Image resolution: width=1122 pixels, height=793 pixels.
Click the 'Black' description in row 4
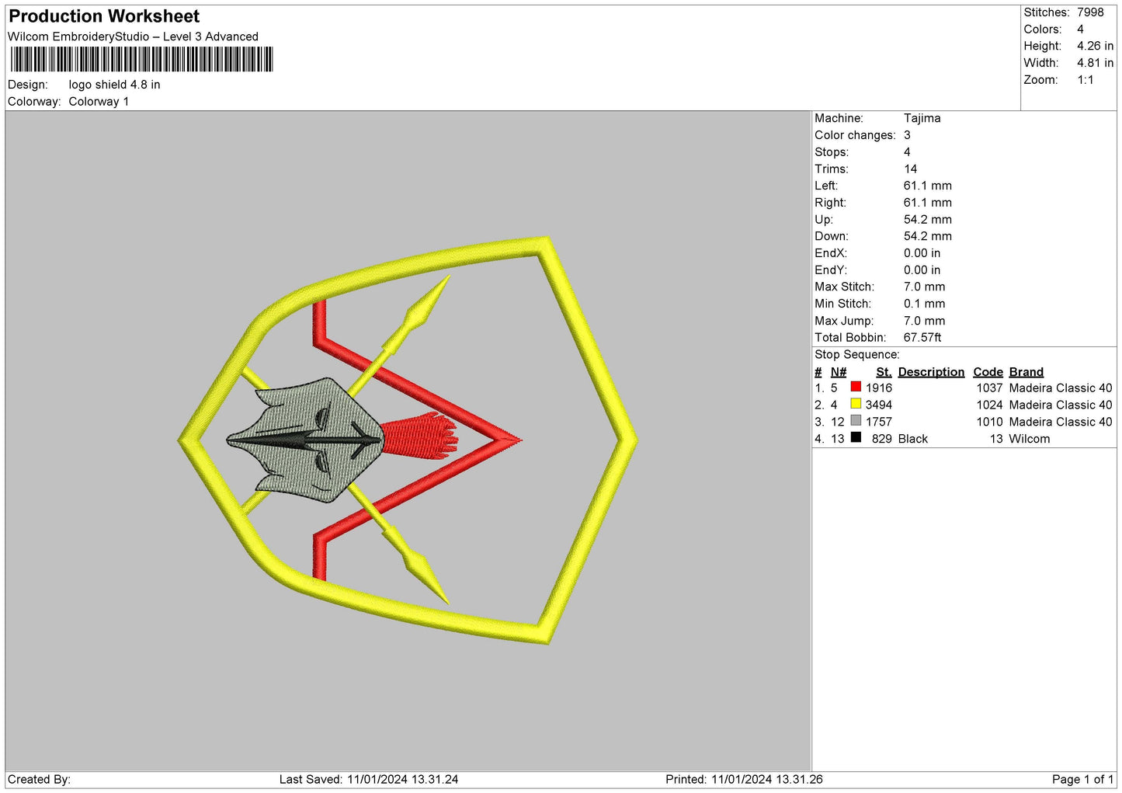913,440
